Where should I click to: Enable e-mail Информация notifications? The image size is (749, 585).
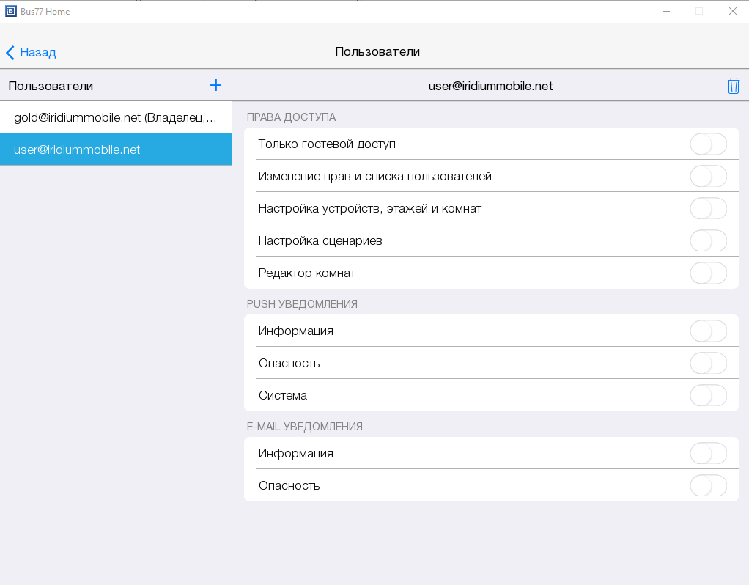coord(708,454)
